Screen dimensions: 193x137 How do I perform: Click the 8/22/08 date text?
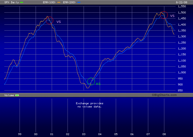[x=181, y=2]
